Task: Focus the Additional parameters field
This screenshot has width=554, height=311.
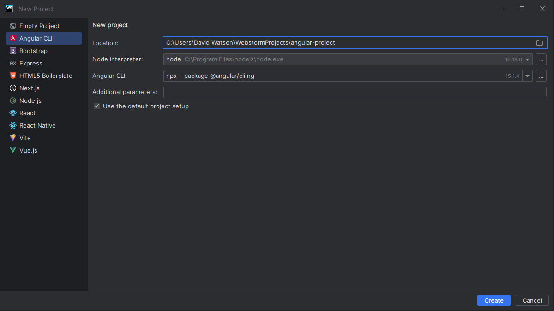Action: (323, 92)
